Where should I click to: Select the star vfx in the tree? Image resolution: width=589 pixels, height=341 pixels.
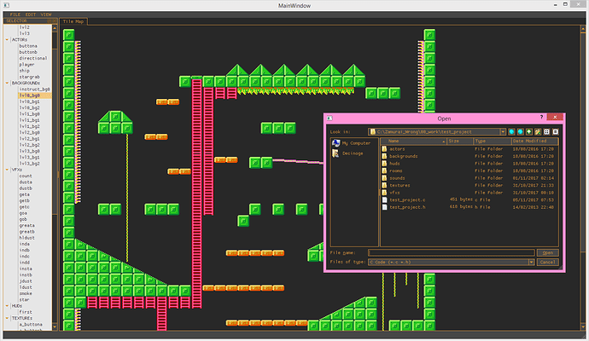click(x=25, y=300)
